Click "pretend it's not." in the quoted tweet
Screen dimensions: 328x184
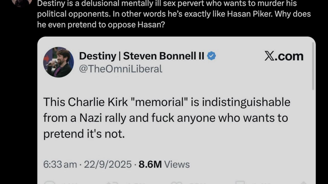tap(84, 134)
